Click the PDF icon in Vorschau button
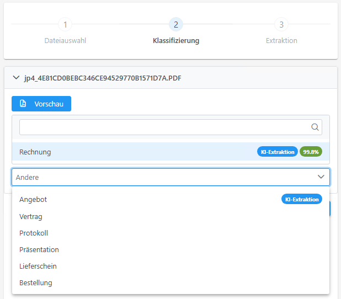The height and width of the screenshot is (299, 341). coord(23,104)
